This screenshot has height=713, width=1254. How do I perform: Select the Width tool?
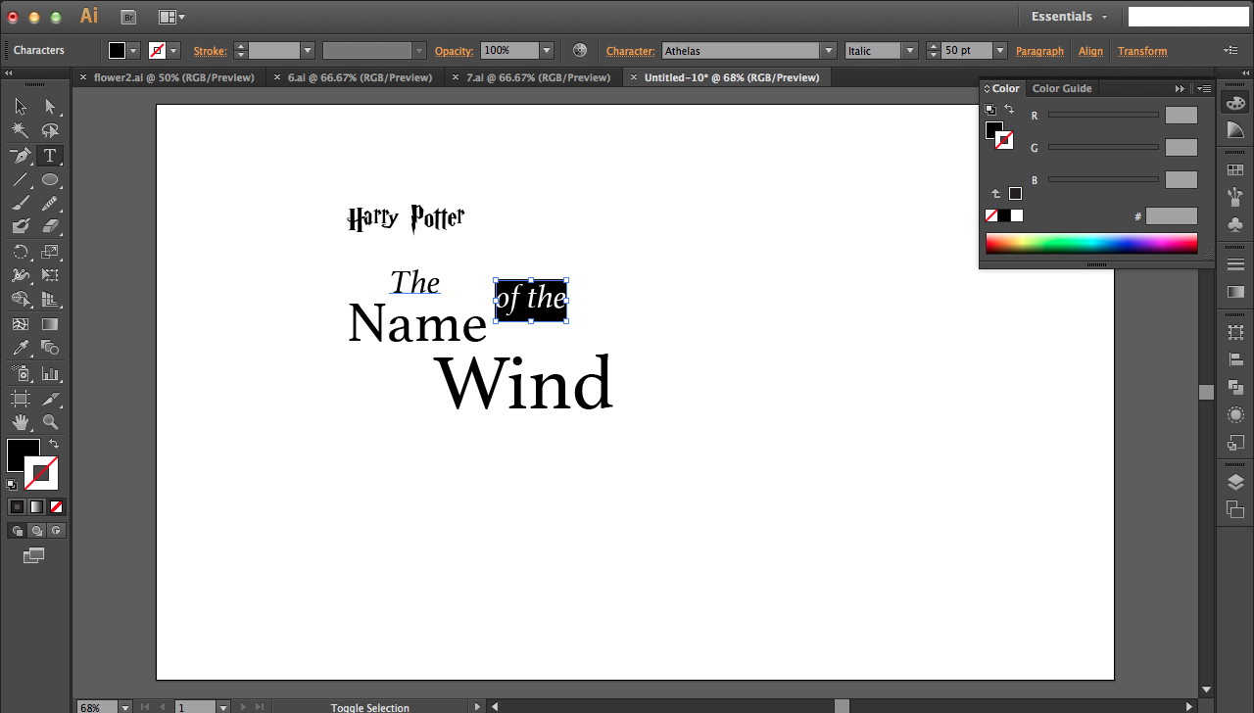[x=21, y=275]
